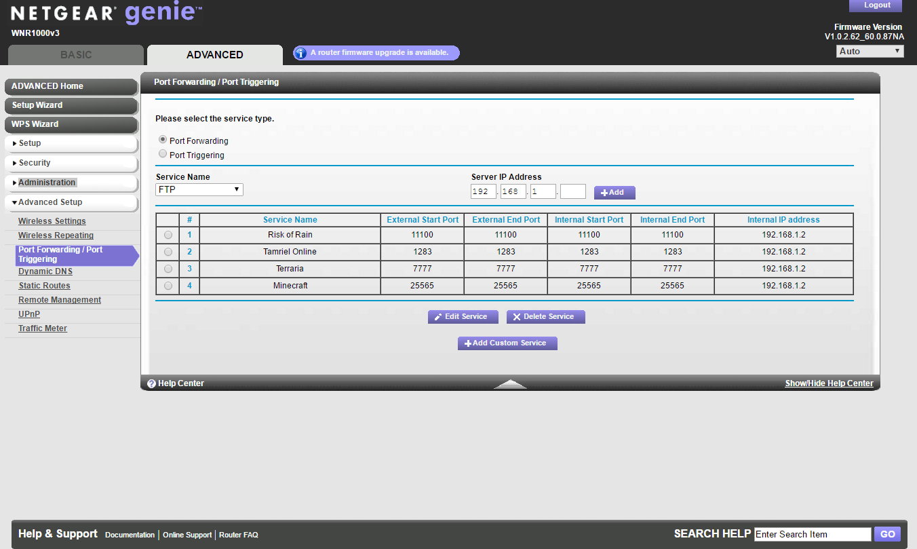Click the Help Center question mark icon
Viewport: 917px width, 549px height.
[151, 383]
